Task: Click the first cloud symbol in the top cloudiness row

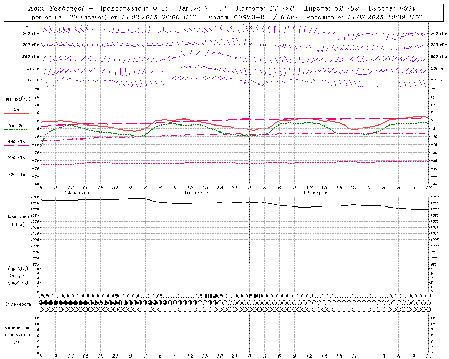Action: pyautogui.click(x=41, y=296)
